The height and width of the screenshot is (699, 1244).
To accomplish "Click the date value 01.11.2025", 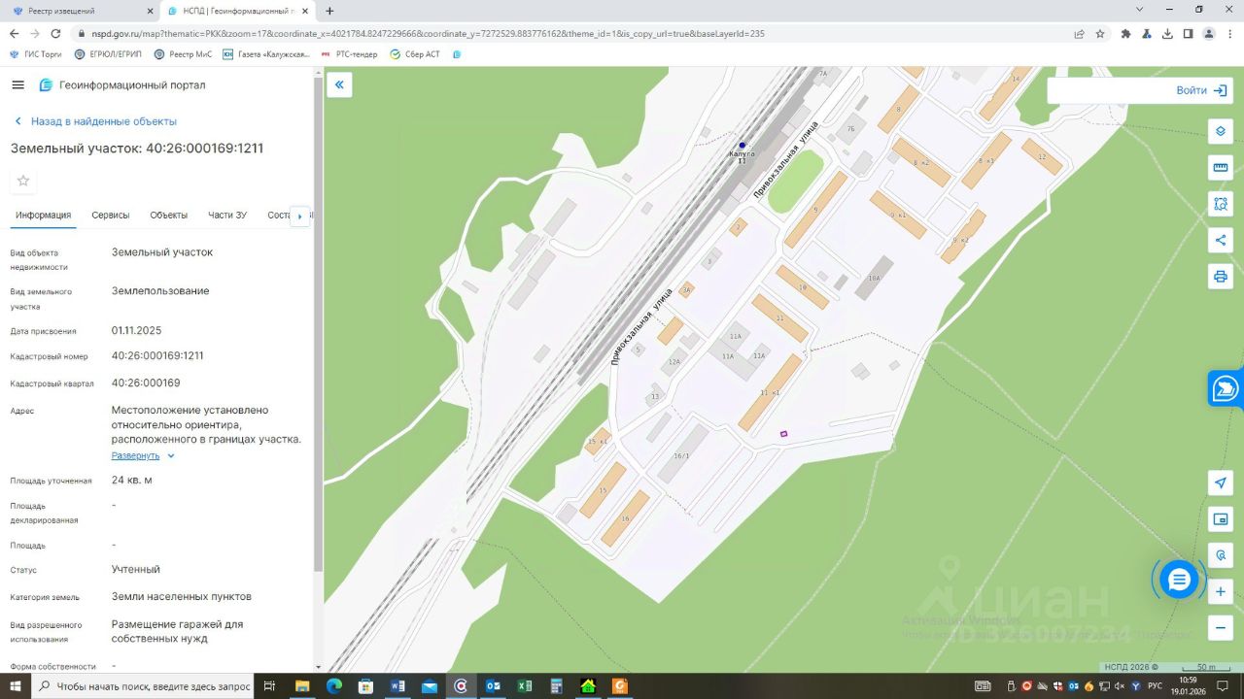I will point(137,330).
